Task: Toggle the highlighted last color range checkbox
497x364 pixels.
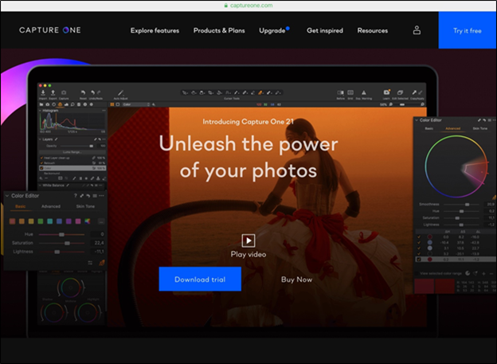Action: click(419, 260)
